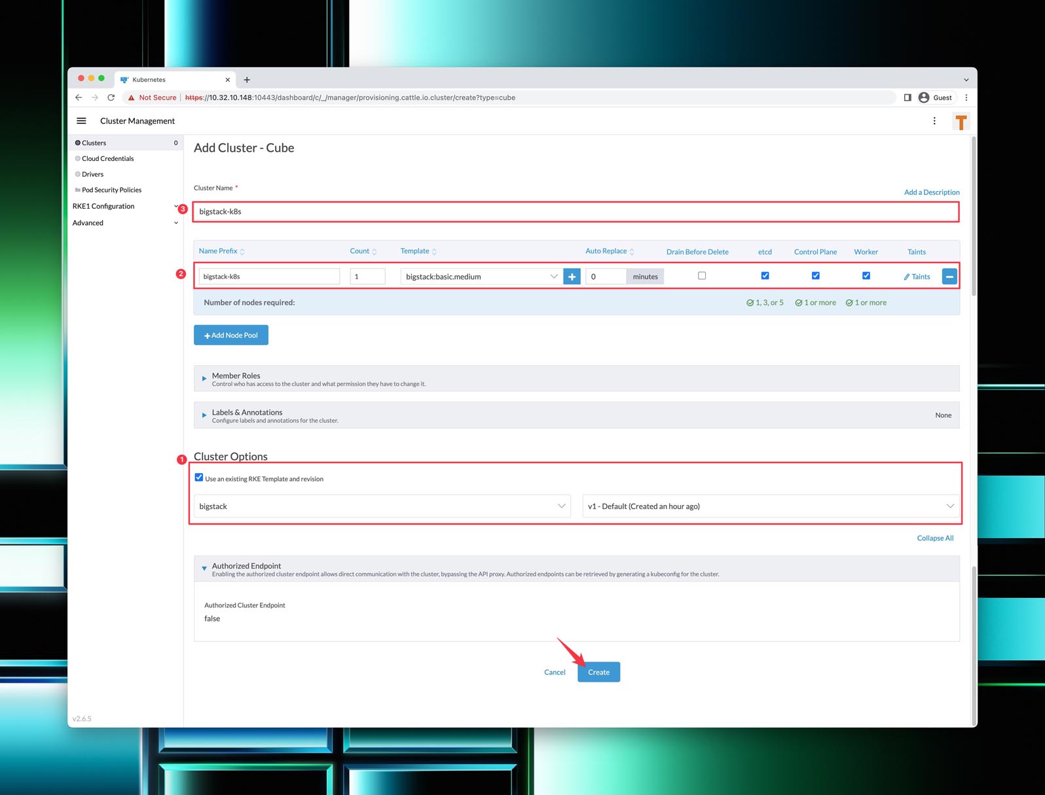Close the Kubernetes browser tab
Viewport: 1045px width, 795px height.
tap(228, 80)
